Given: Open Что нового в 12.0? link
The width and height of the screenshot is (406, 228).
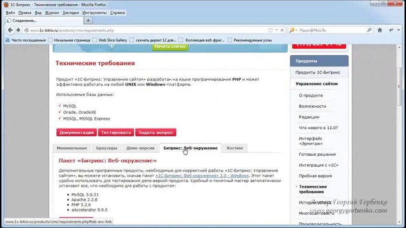Looking at the screenshot, I should pyautogui.click(x=318, y=128).
